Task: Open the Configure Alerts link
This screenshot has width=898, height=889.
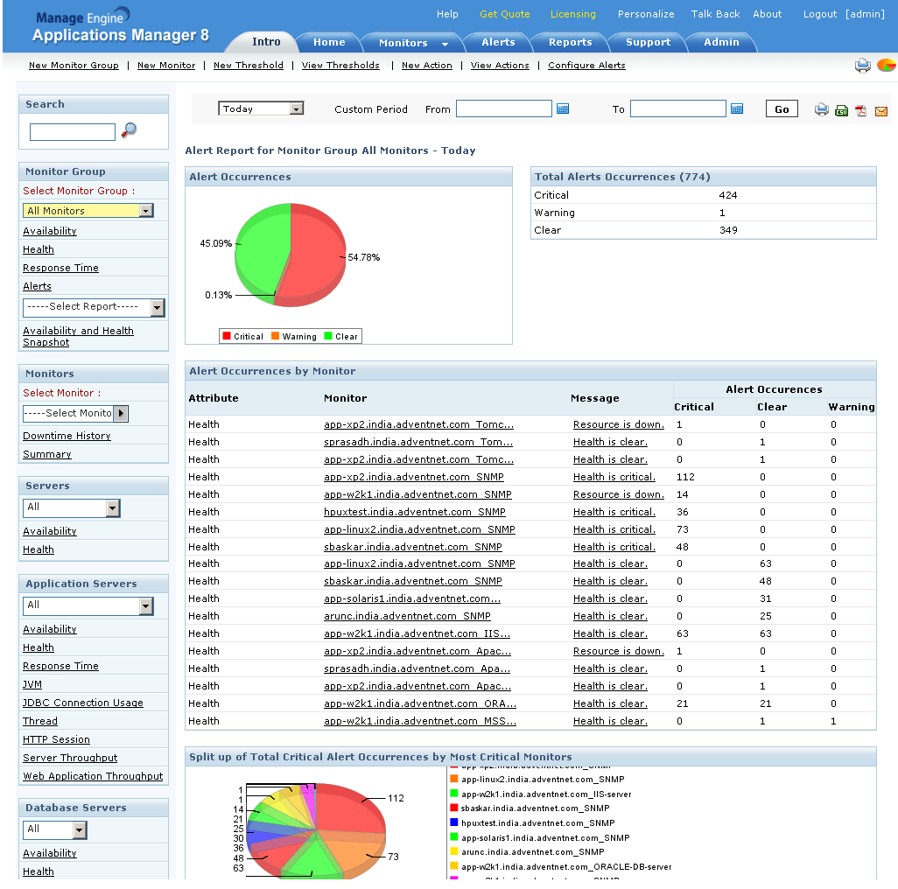Action: coord(586,66)
